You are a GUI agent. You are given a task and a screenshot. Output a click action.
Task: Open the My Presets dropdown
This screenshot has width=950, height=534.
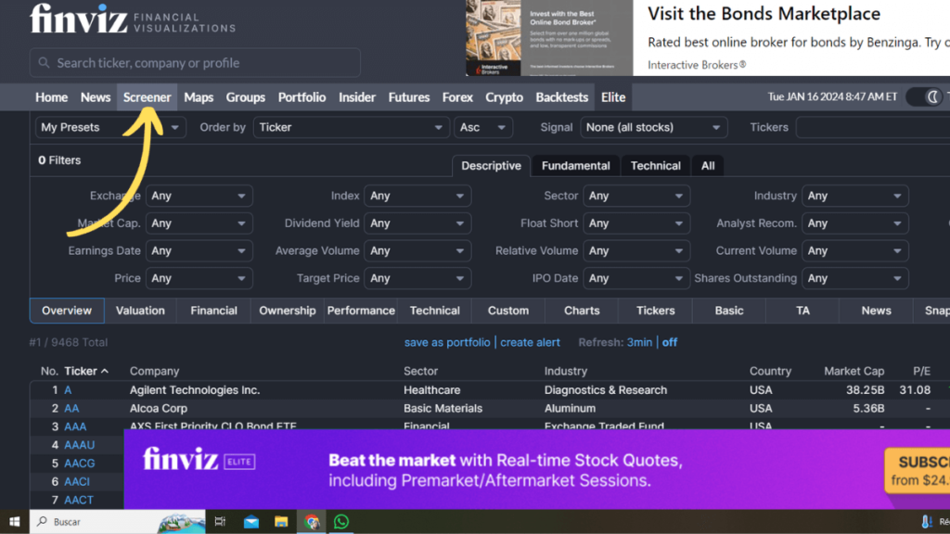pos(109,127)
